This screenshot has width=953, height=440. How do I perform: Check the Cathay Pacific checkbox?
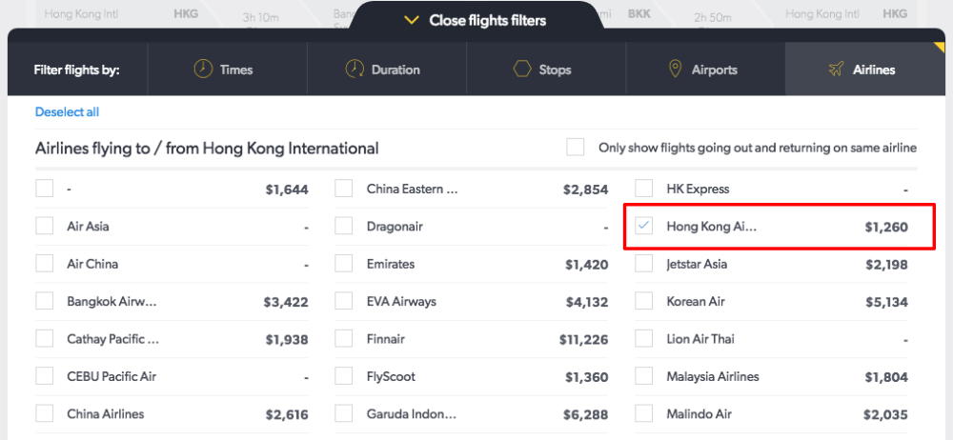(x=45, y=339)
